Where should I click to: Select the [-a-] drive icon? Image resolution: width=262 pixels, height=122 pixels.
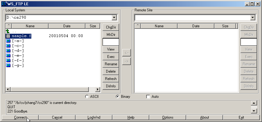(8, 41)
